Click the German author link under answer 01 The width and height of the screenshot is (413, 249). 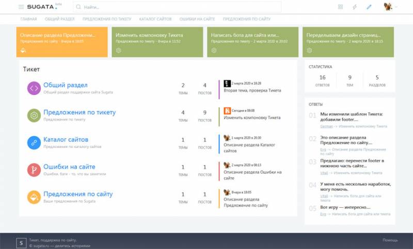point(327,126)
